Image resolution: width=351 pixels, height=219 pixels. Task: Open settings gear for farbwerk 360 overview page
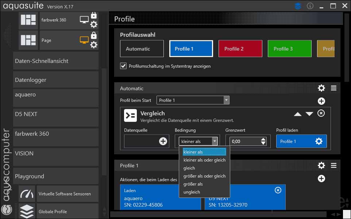(x=94, y=24)
